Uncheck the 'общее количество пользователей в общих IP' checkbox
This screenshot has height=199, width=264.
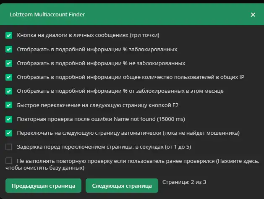click(9, 77)
